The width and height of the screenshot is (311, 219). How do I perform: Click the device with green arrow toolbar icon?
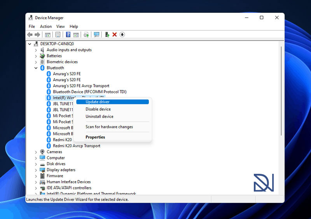(x=107, y=35)
